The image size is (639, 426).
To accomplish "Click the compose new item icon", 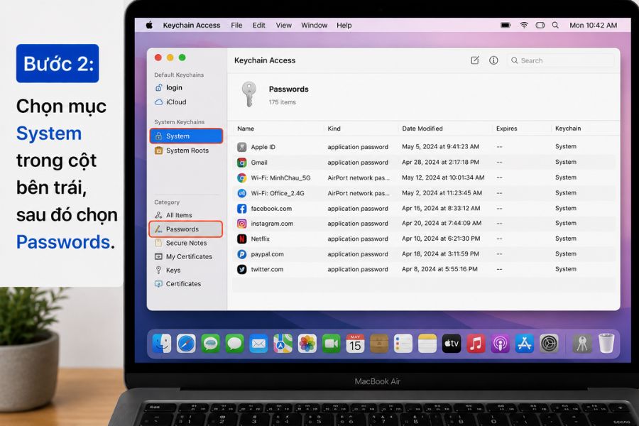I will click(475, 60).
